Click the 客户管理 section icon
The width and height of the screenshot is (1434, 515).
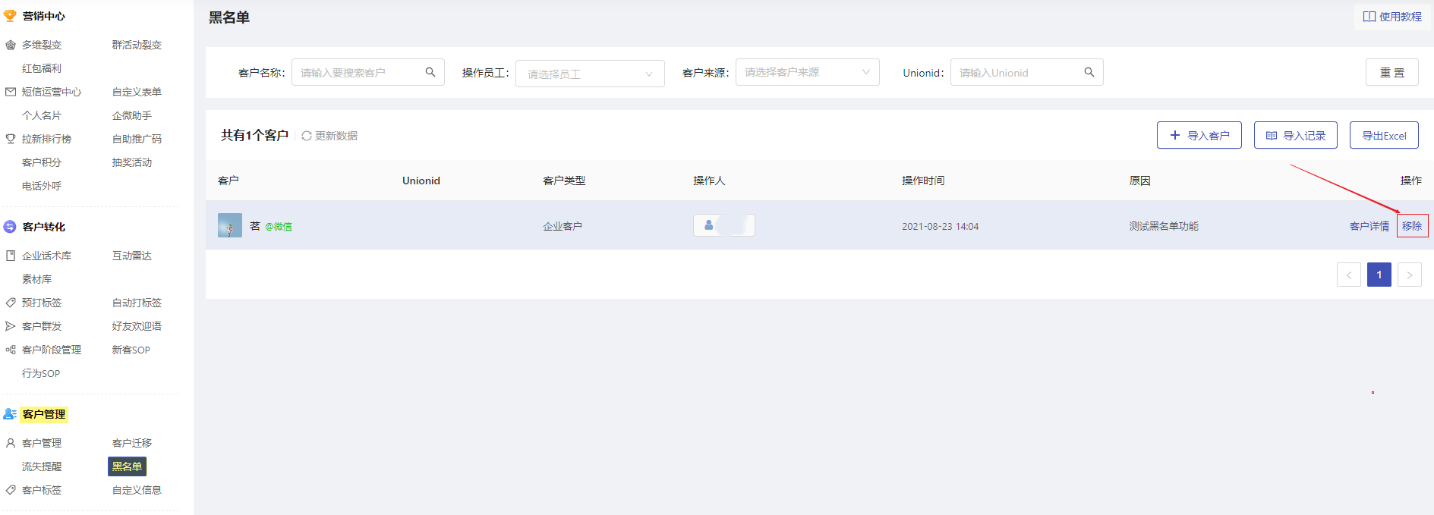(x=10, y=414)
